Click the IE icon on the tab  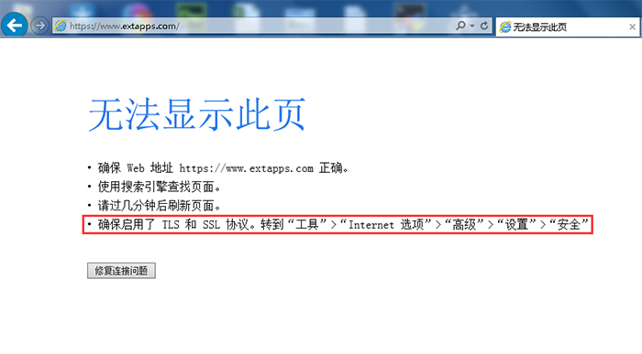tap(505, 27)
